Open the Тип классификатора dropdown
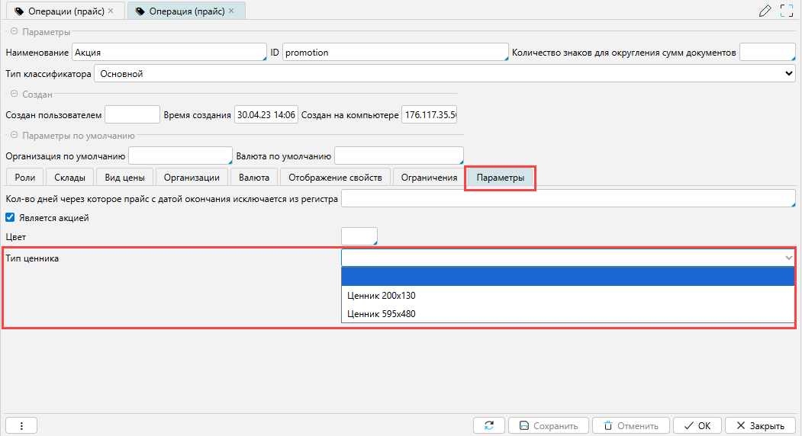This screenshot has width=802, height=436. [444, 74]
